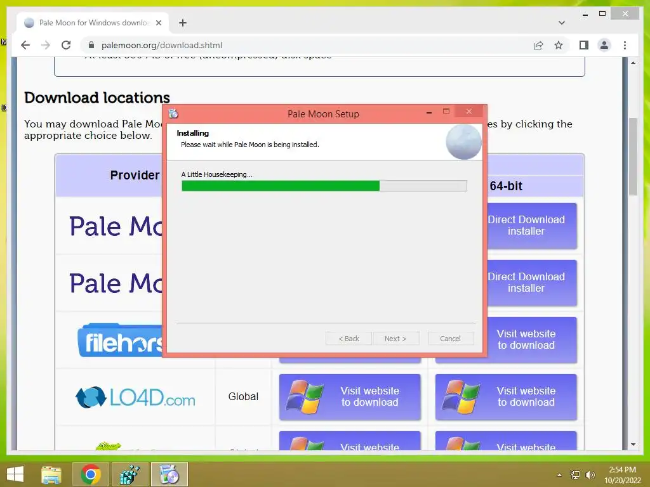This screenshot has height=487, width=650.
Task: Click the Pale Moon Setup title icon
Action: (173, 114)
